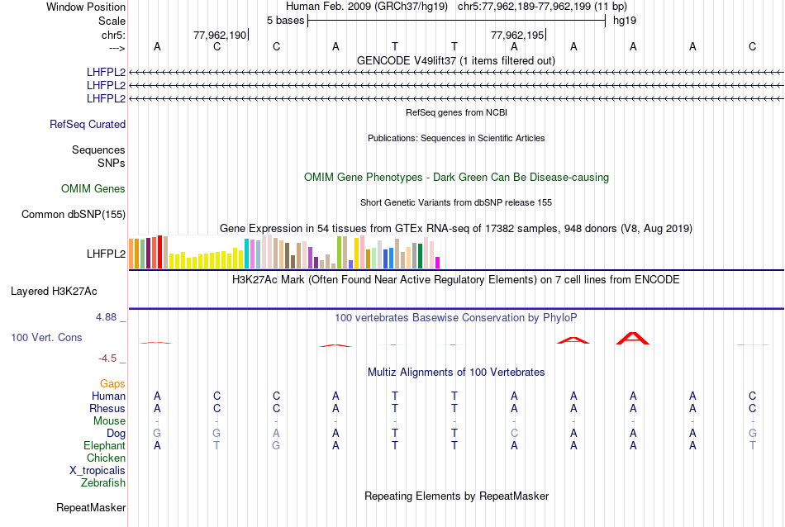
Task: Select the Rhesus alignment row label
Action: click(x=107, y=408)
